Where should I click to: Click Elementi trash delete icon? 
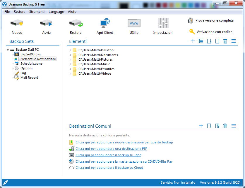click(x=225, y=41)
